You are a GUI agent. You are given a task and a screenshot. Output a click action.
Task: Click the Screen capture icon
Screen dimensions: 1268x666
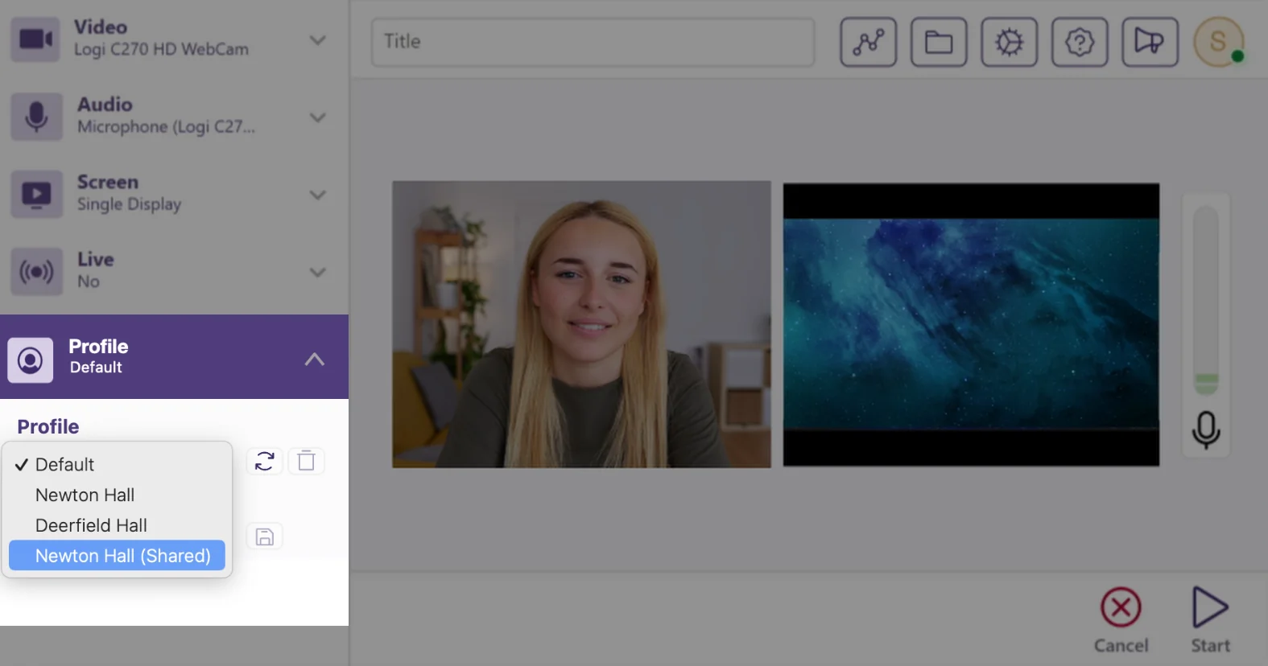pyautogui.click(x=36, y=194)
